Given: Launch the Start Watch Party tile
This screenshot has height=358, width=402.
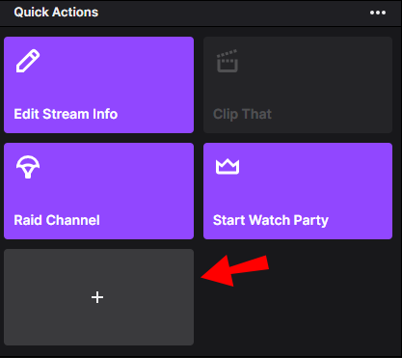Looking at the screenshot, I should tap(298, 191).
